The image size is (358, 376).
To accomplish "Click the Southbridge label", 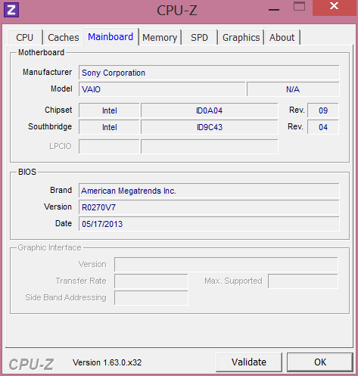I will tap(50, 126).
